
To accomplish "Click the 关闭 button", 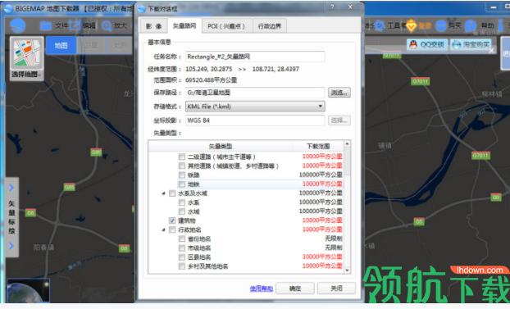I will pyautogui.click(x=336, y=289).
